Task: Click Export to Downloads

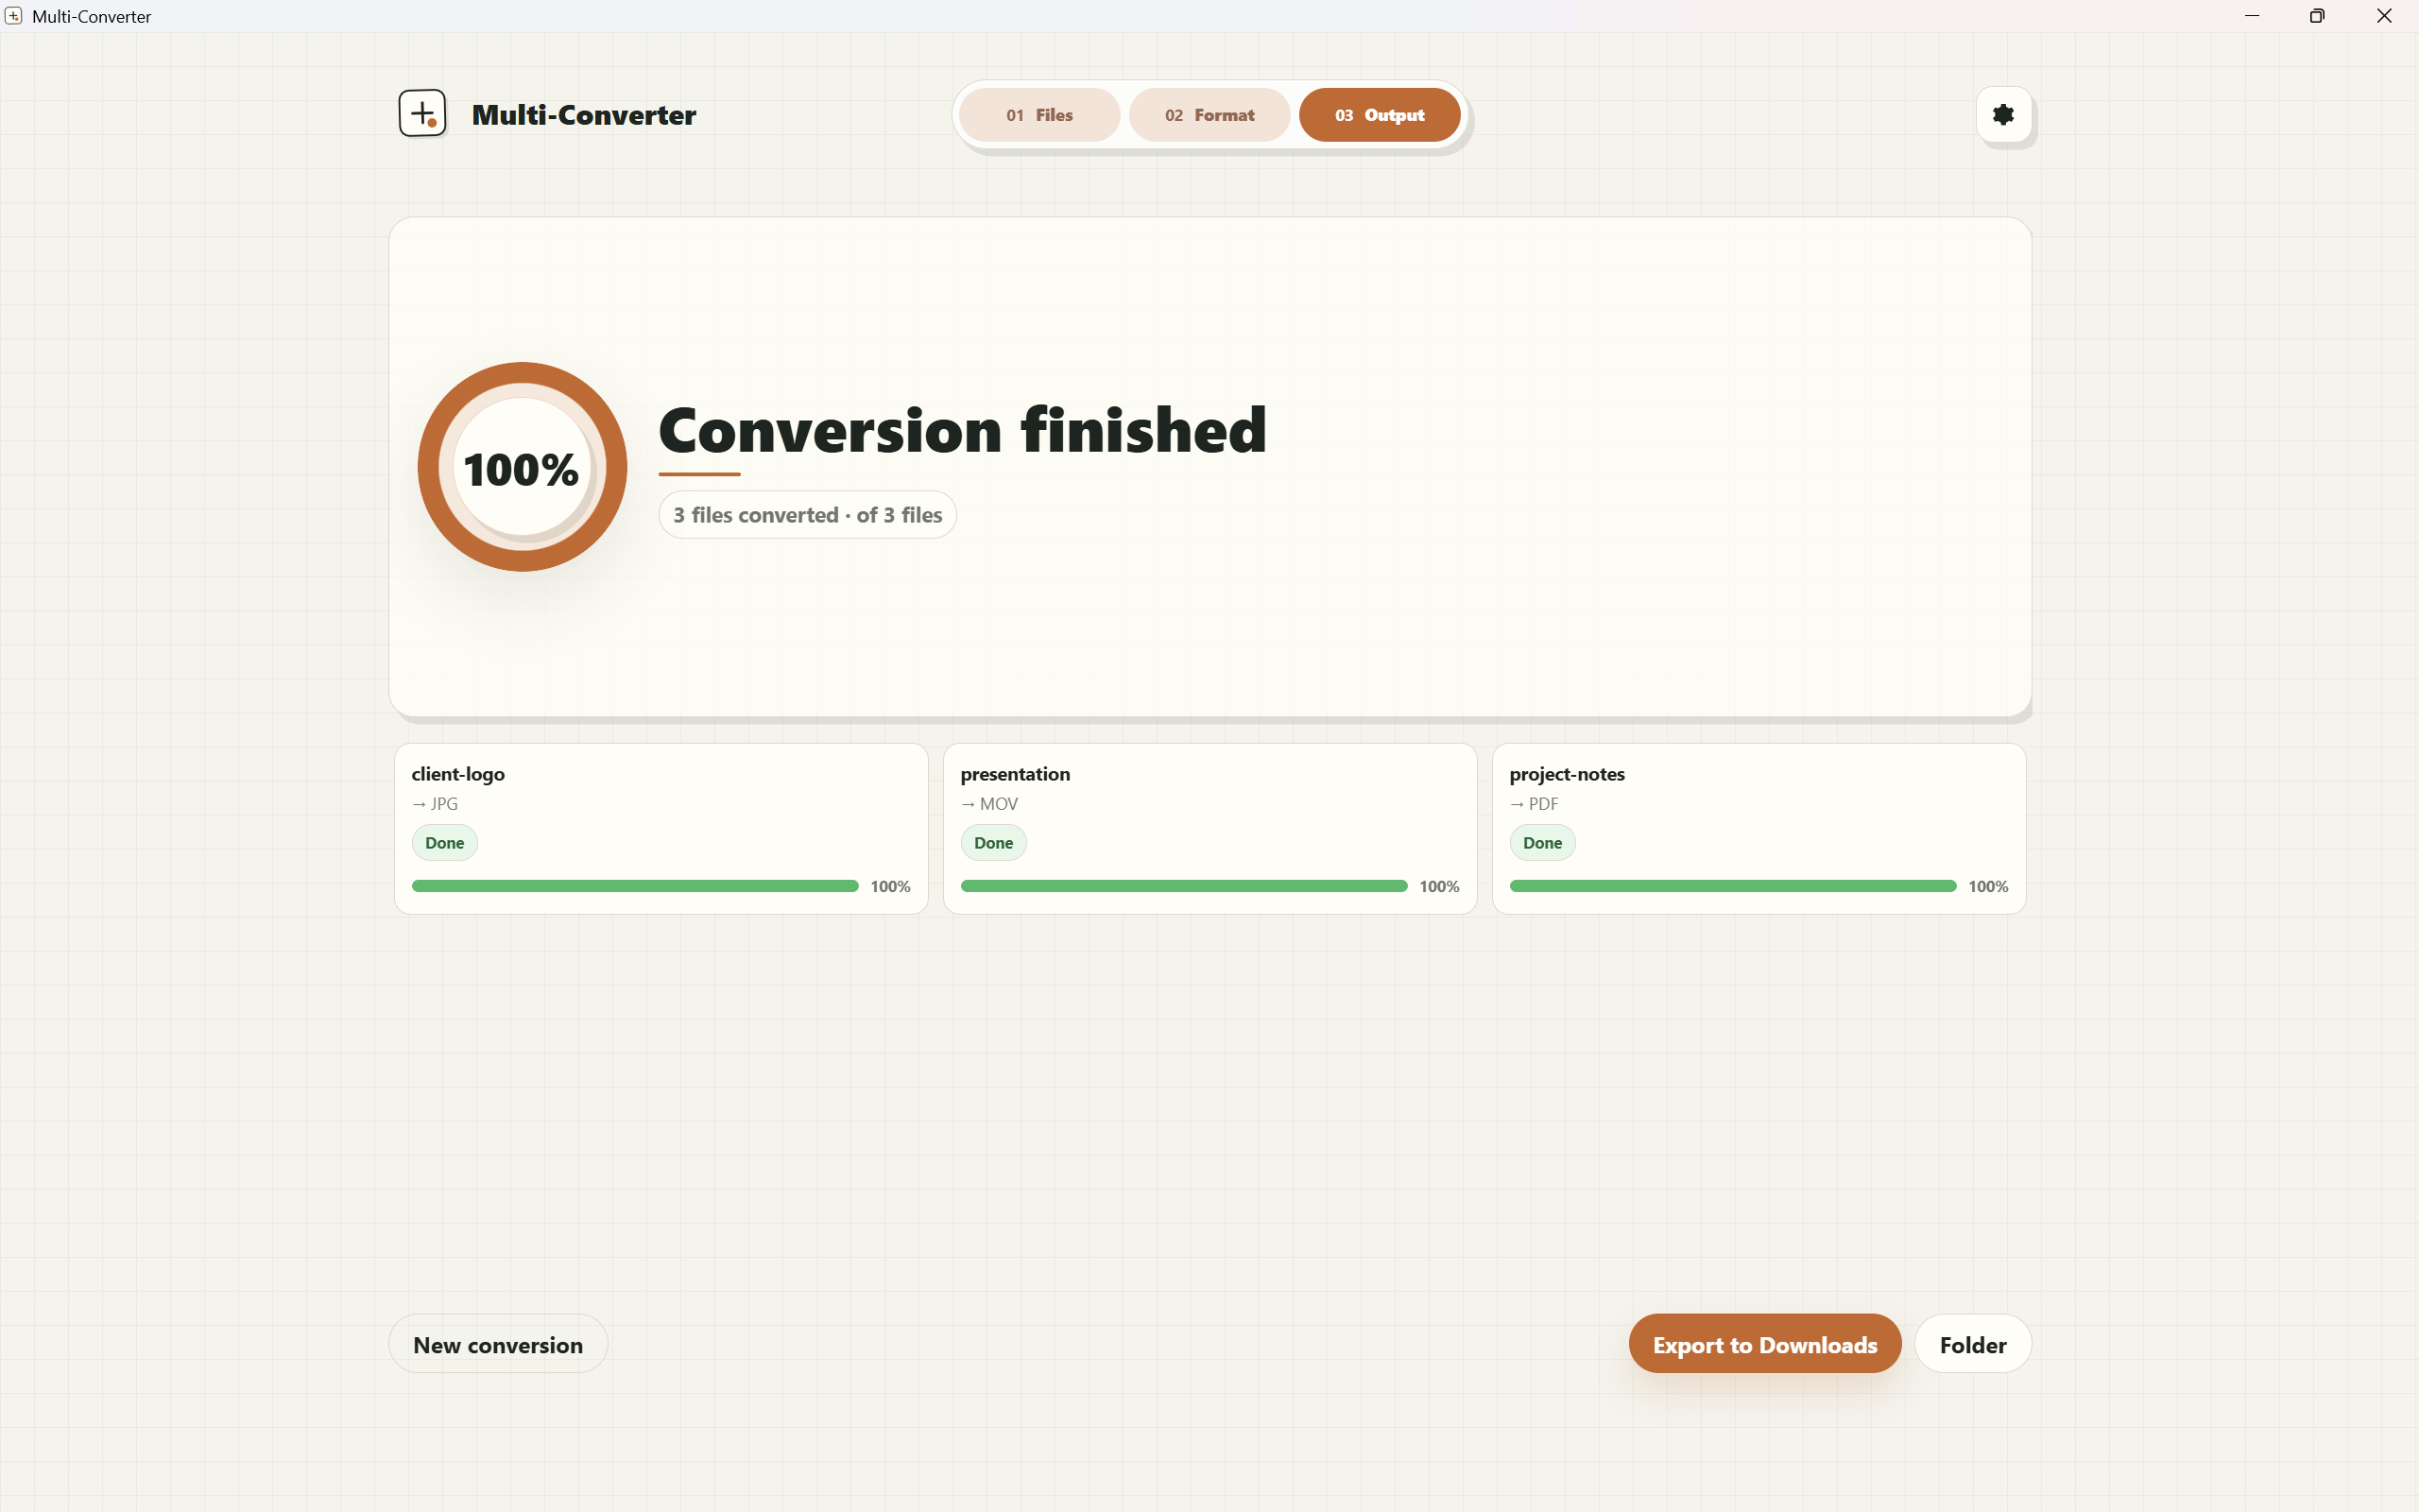Action: pyautogui.click(x=1764, y=1344)
